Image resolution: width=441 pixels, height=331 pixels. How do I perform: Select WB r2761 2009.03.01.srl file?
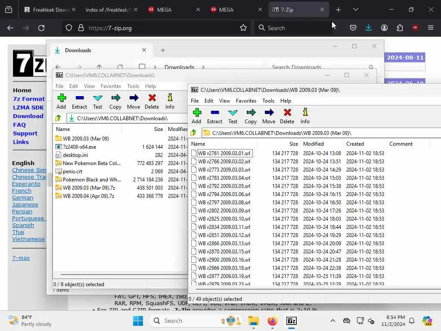224,153
